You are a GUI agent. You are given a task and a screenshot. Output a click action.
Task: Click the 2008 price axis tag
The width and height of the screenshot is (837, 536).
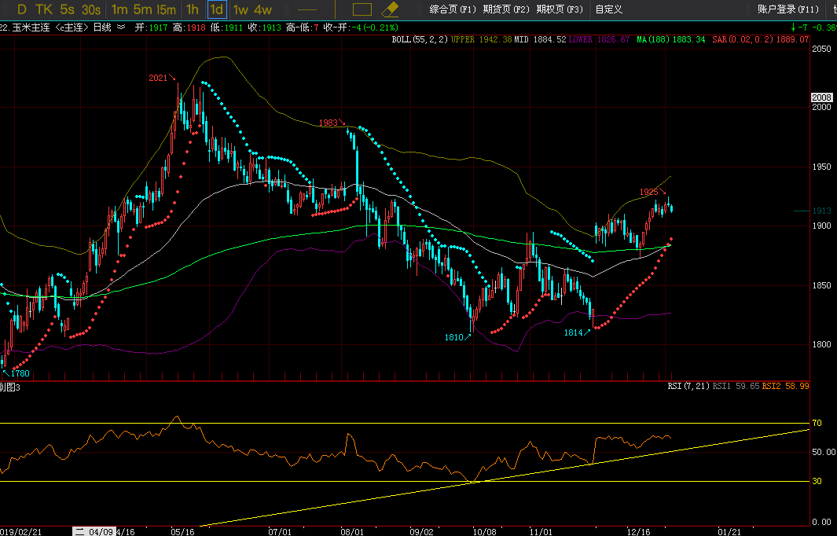coord(821,97)
